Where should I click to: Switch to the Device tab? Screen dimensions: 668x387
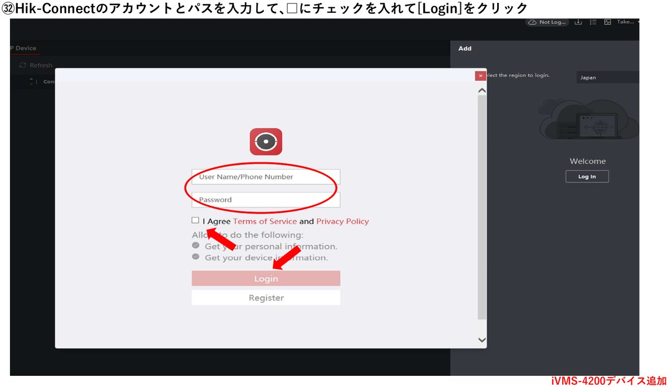pyautogui.click(x=24, y=48)
